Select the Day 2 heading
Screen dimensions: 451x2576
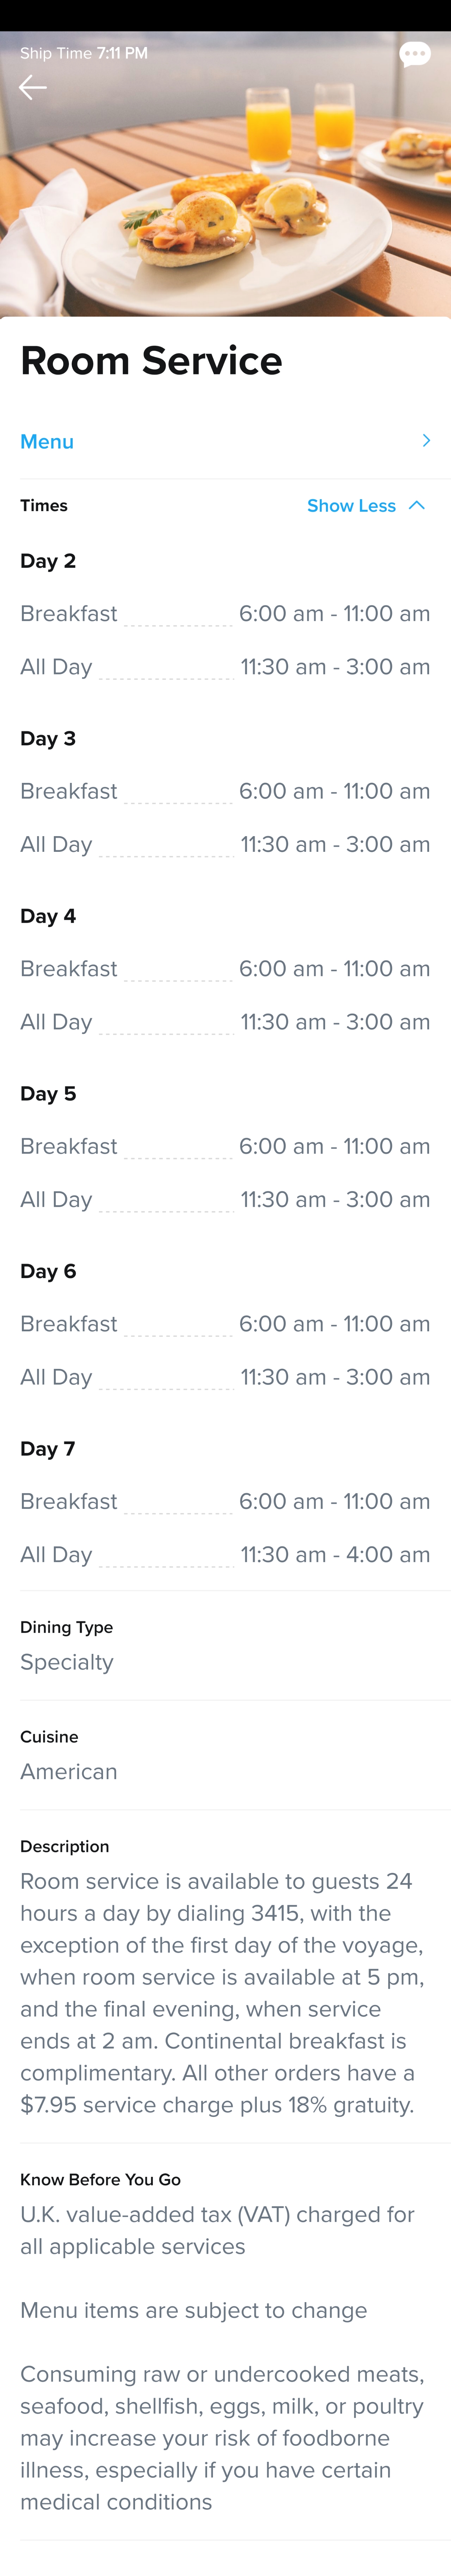[x=48, y=561]
